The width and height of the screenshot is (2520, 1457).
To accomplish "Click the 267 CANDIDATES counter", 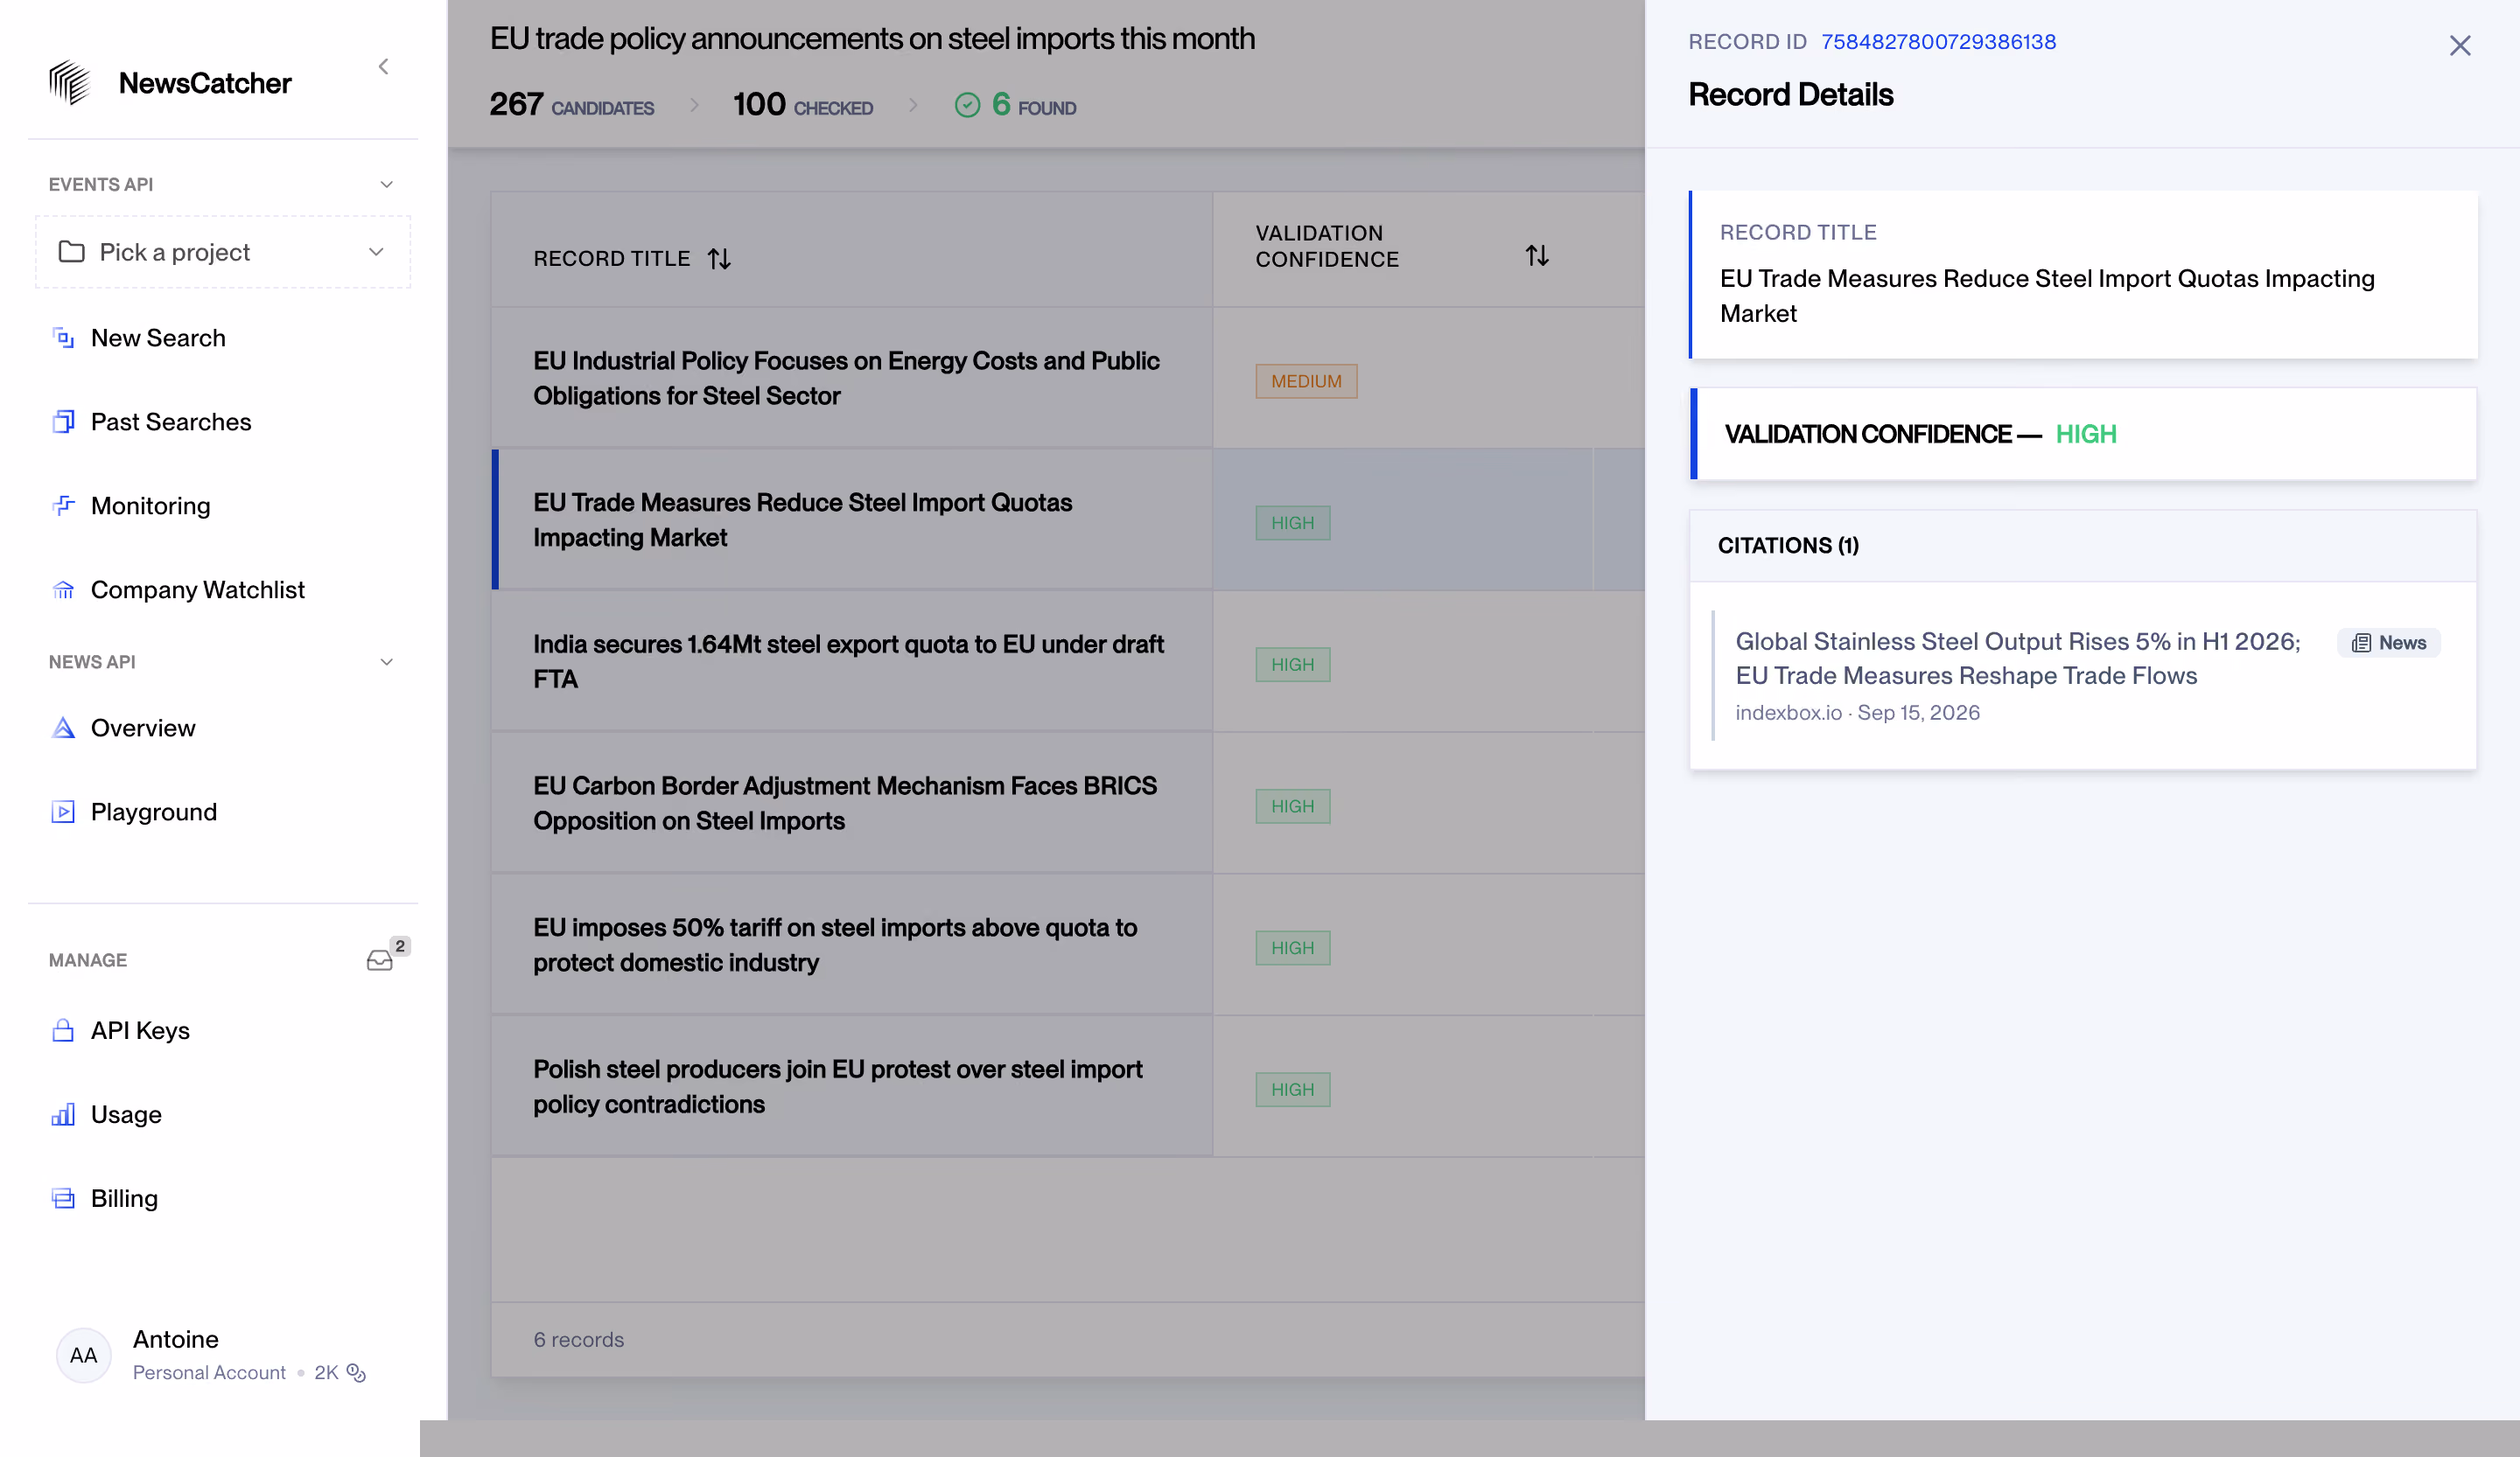I will (571, 105).
